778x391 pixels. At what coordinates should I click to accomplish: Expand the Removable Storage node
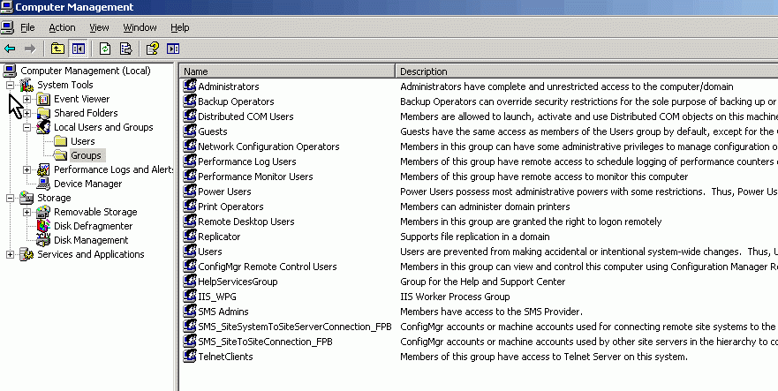click(x=26, y=212)
